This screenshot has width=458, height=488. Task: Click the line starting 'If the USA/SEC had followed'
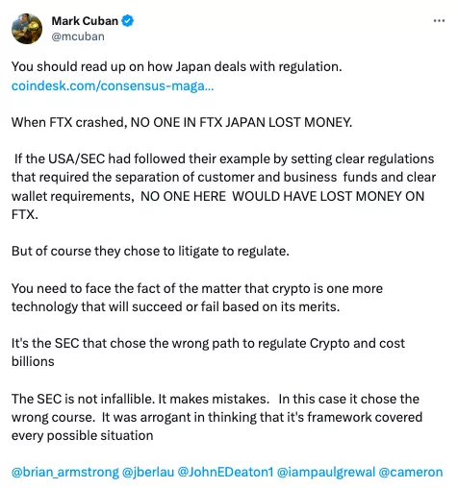tap(224, 159)
